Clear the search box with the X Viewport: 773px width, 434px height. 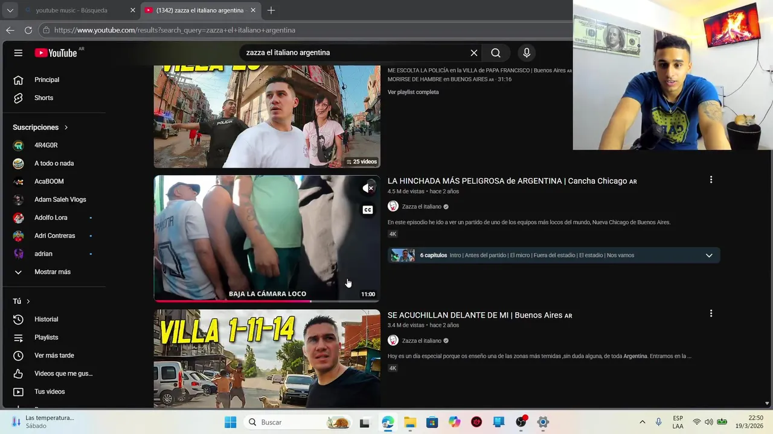pos(474,53)
